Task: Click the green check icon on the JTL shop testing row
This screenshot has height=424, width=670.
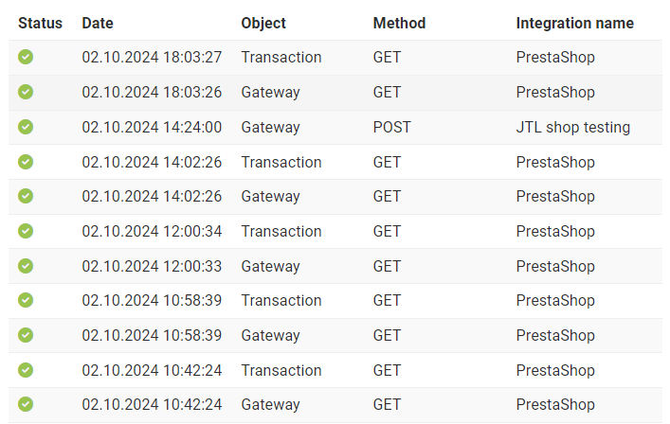Action: [26, 127]
